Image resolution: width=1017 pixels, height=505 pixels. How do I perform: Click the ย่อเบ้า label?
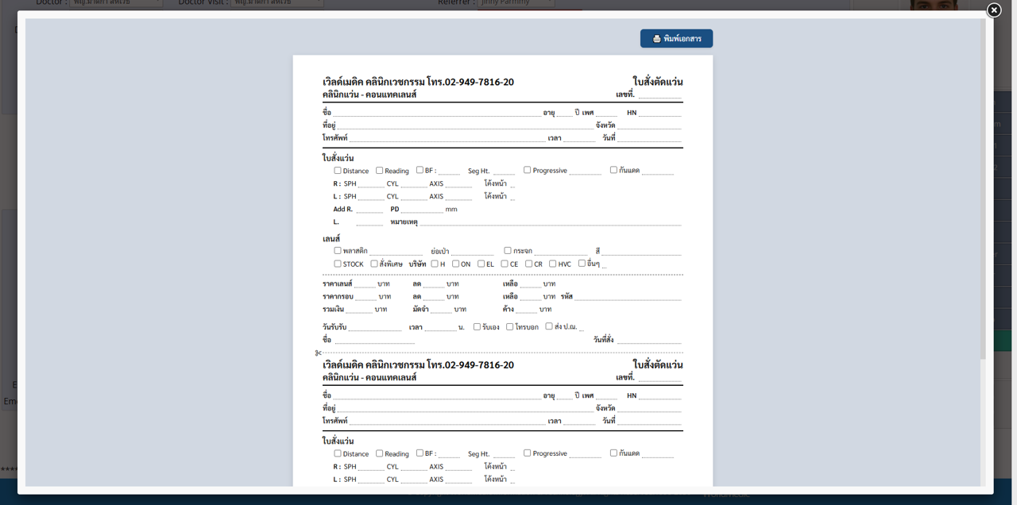440,252
